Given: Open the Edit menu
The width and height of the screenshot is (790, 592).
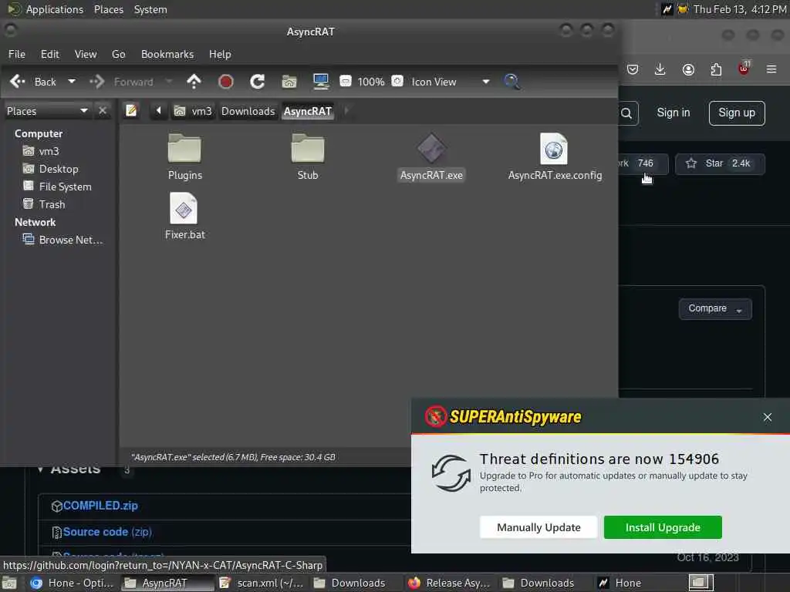Looking at the screenshot, I should pos(50,55).
